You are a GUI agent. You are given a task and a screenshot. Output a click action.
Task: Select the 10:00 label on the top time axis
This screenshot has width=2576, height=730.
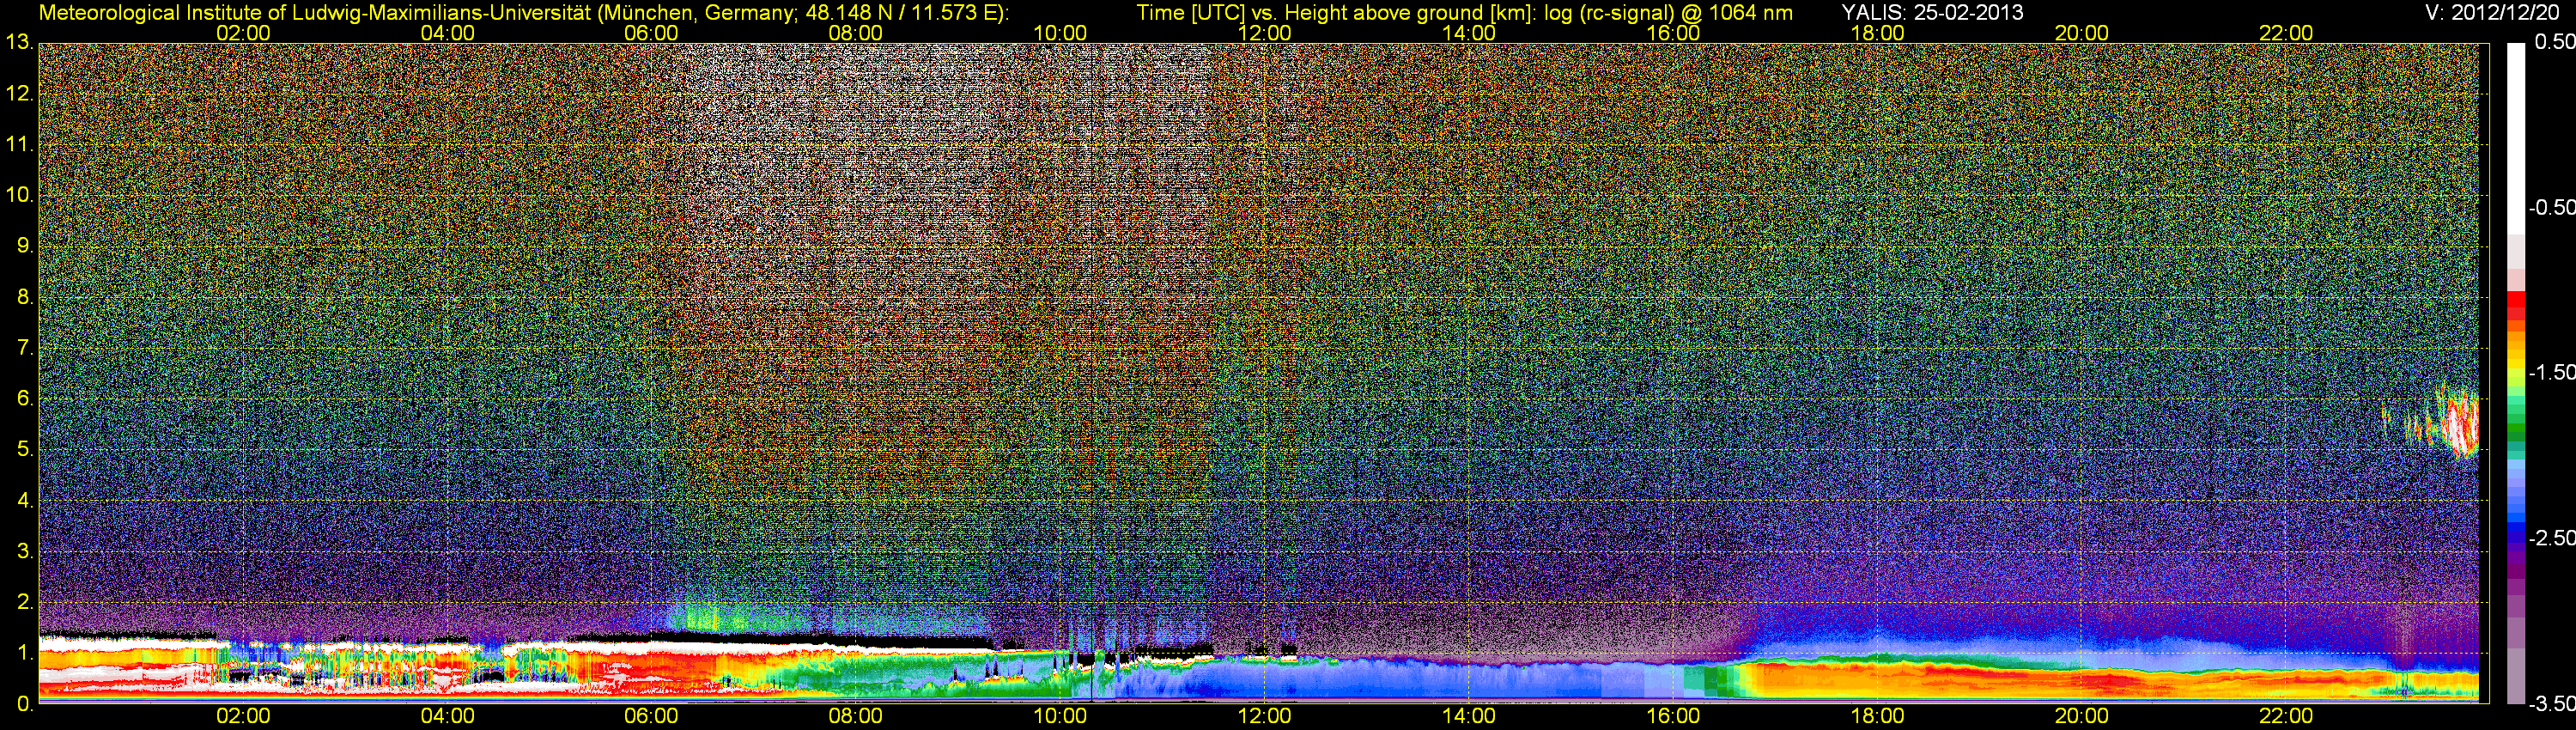pos(1060,33)
